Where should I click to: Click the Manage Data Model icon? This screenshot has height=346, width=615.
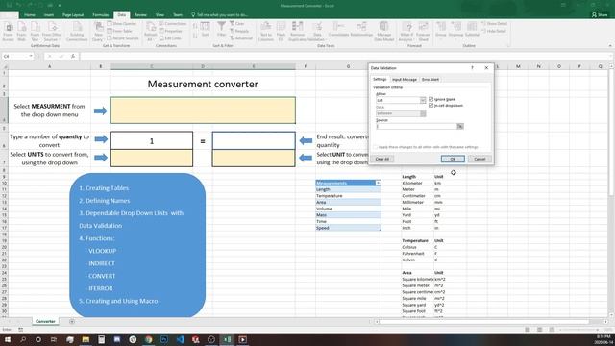(x=384, y=32)
